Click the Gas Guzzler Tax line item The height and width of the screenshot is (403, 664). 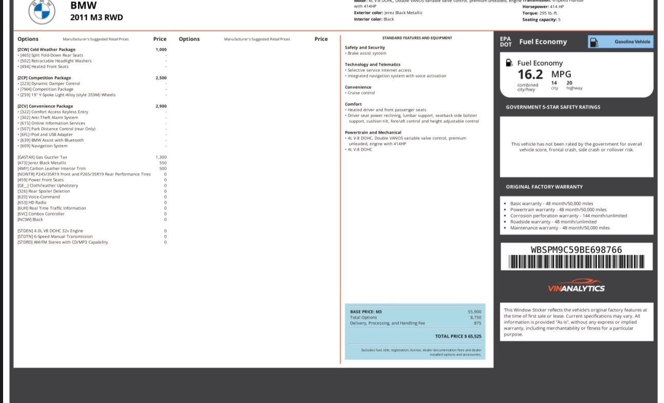pyautogui.click(x=92, y=157)
